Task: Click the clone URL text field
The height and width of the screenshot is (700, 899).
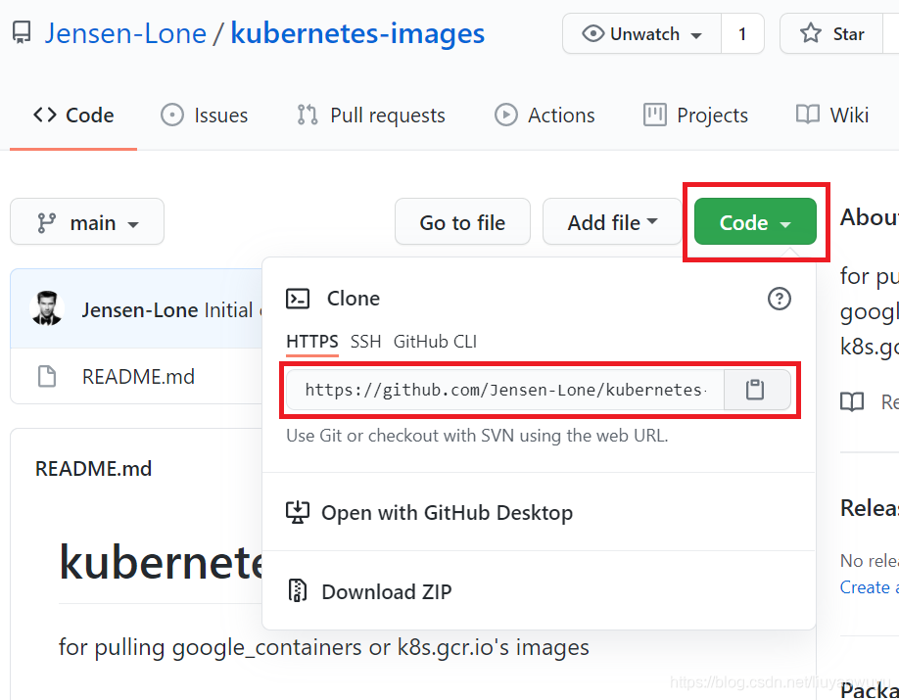Action: [505, 390]
